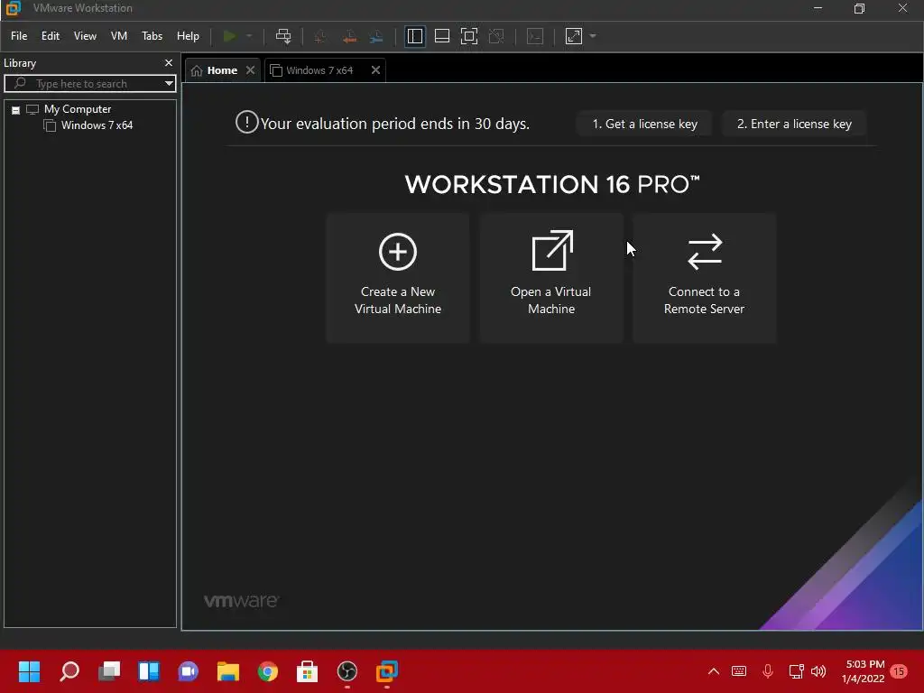
Task: Close the Library panel
Action: coord(169,62)
